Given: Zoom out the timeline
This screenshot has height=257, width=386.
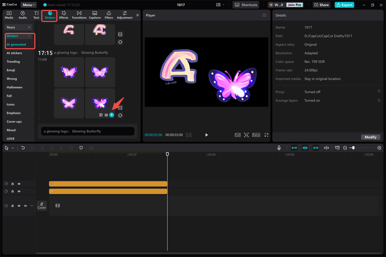Looking at the screenshot, I should point(345,148).
